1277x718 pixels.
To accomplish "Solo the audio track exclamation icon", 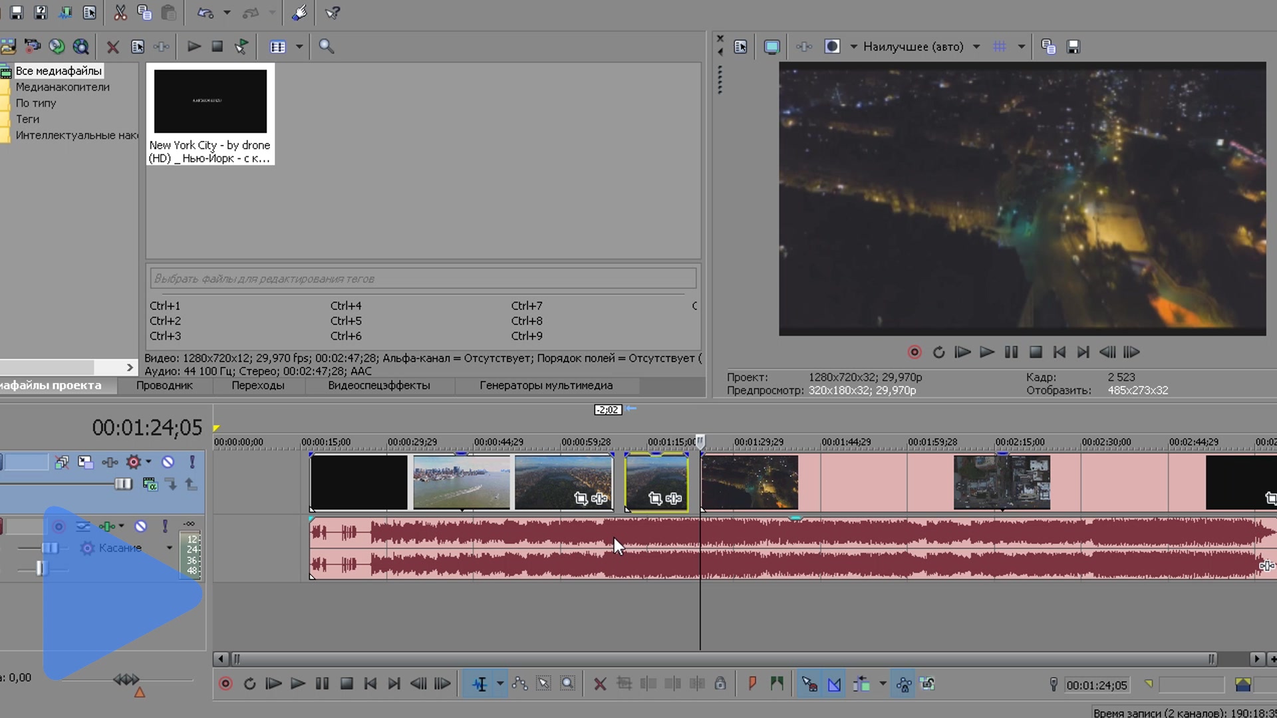I will (x=165, y=527).
